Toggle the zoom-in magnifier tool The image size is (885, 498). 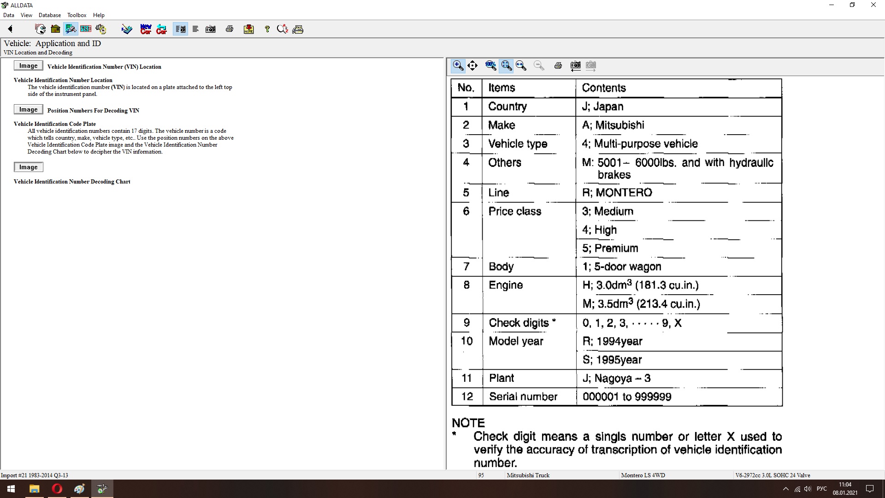click(x=458, y=65)
